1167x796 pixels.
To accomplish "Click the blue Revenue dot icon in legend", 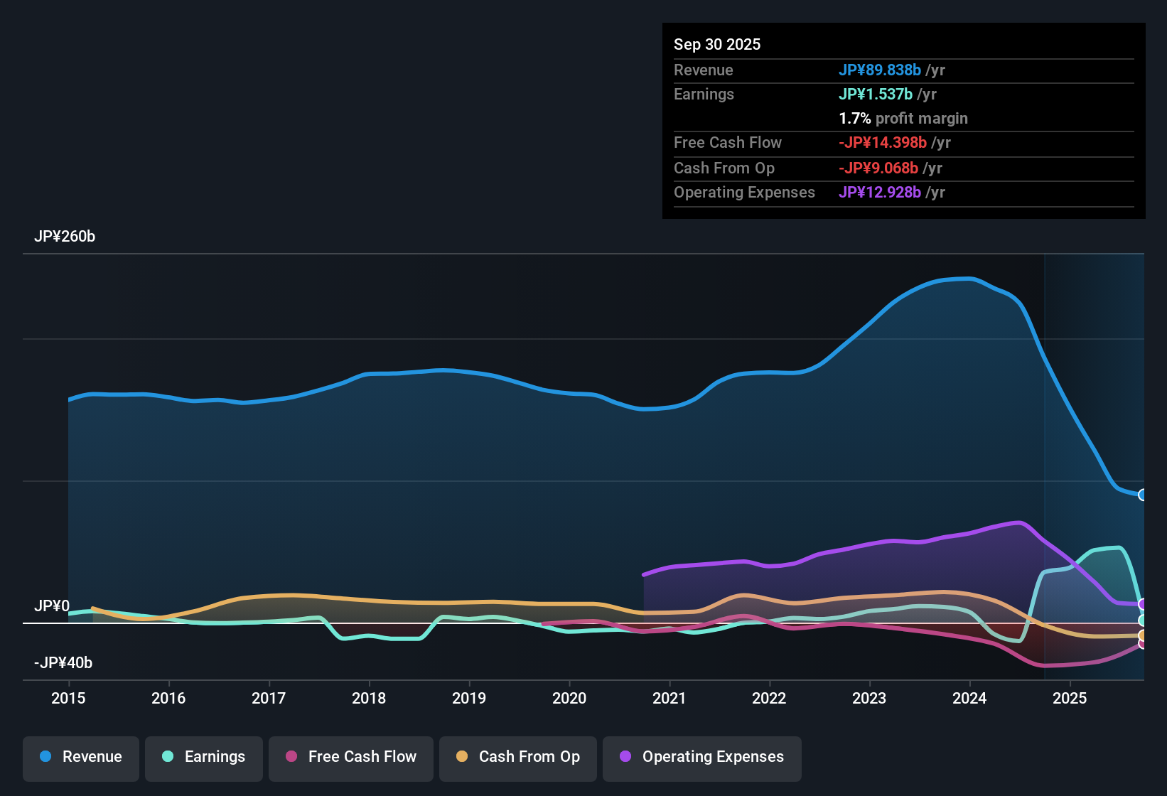I will point(44,757).
